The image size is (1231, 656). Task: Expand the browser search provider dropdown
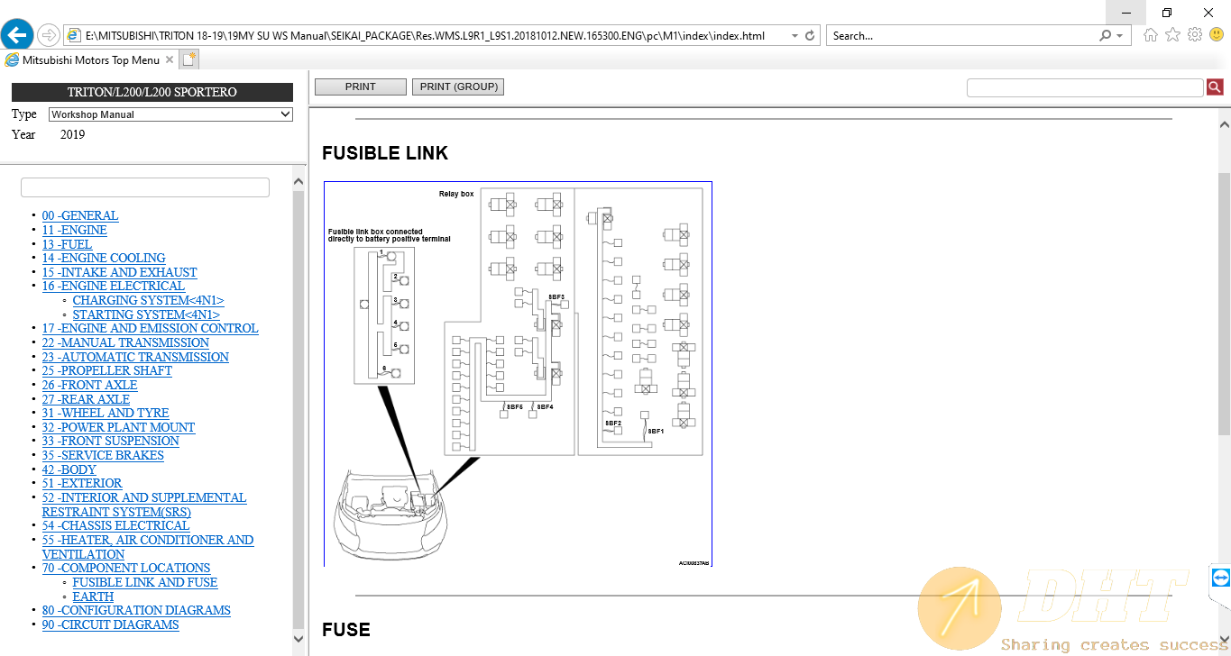[x=1120, y=36]
